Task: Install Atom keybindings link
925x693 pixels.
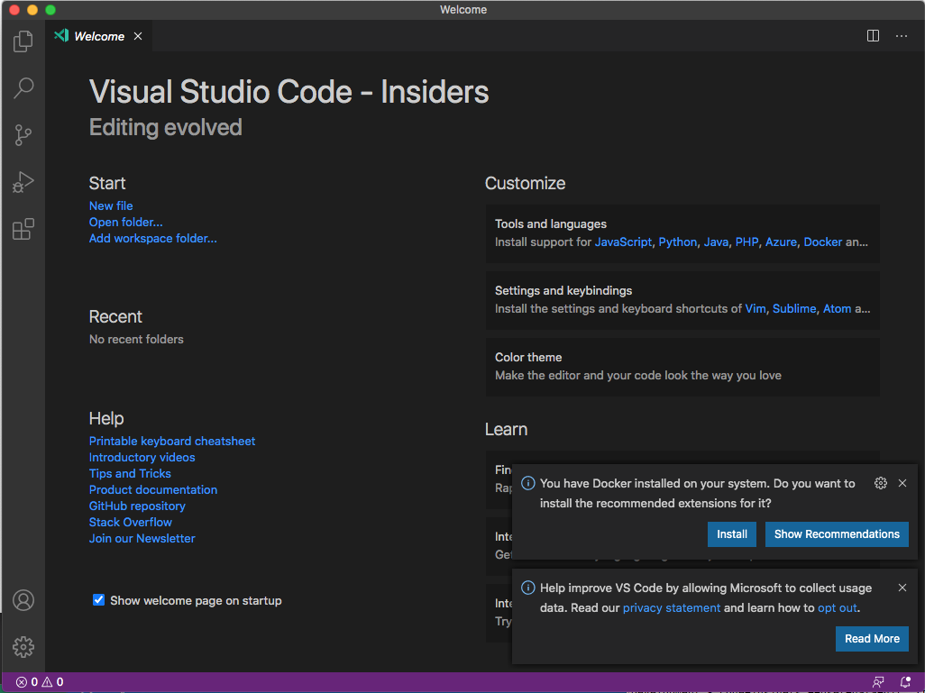Action: pos(837,308)
